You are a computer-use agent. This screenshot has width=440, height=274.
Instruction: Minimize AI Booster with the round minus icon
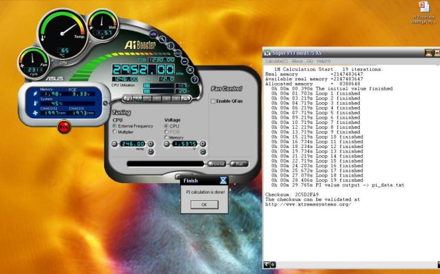[x=184, y=61]
